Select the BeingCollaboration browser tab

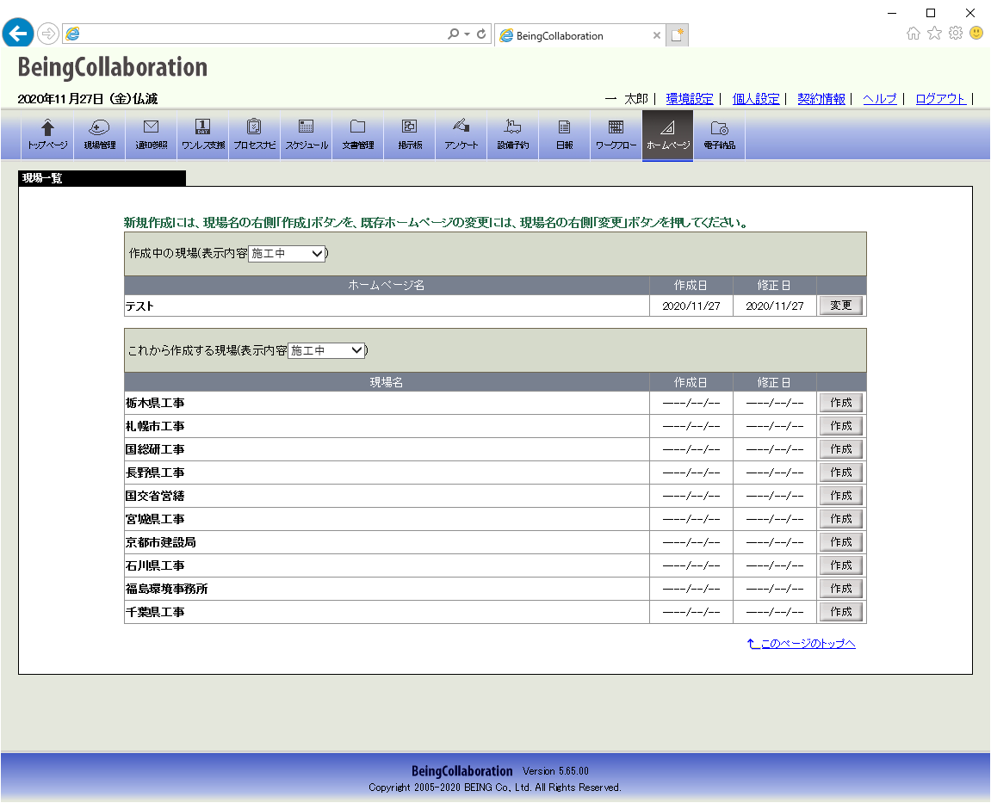coord(579,35)
